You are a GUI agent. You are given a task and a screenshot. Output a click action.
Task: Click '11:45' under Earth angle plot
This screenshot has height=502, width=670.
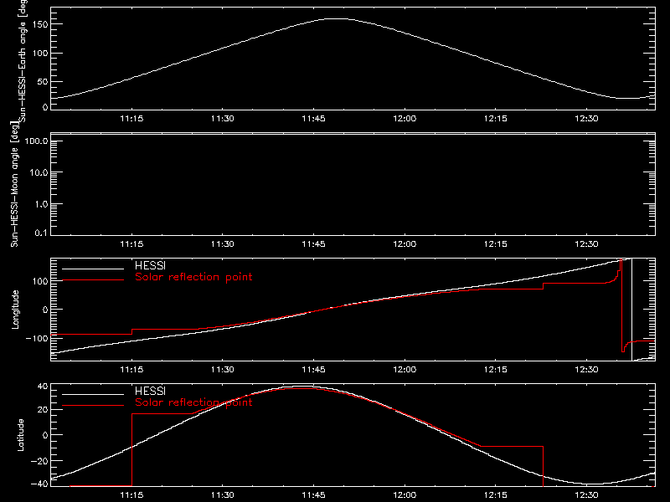313,118
